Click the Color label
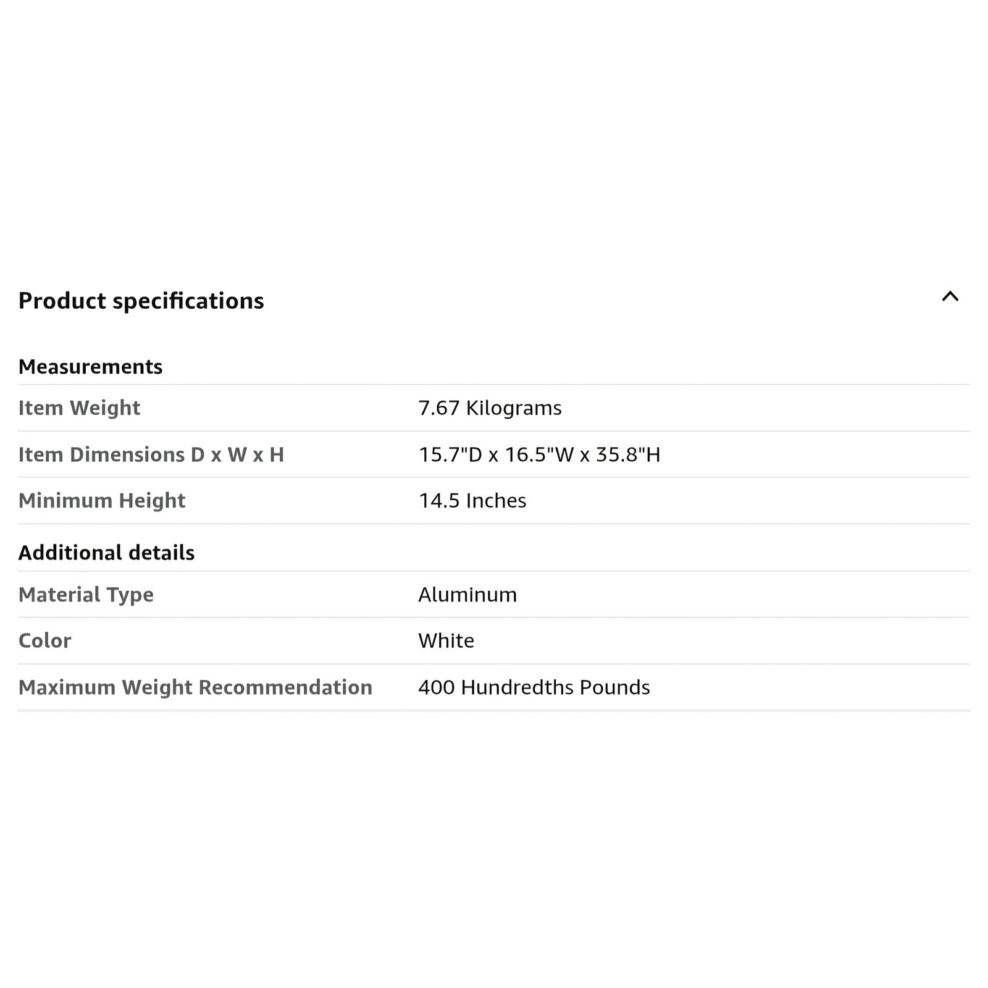The width and height of the screenshot is (988, 988). point(44,641)
